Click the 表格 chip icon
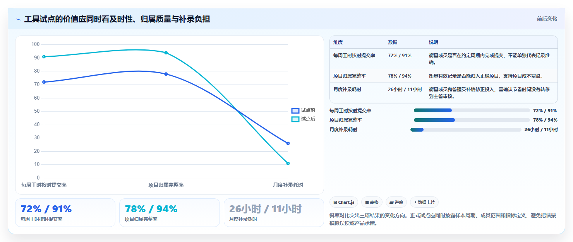 pos(367,202)
